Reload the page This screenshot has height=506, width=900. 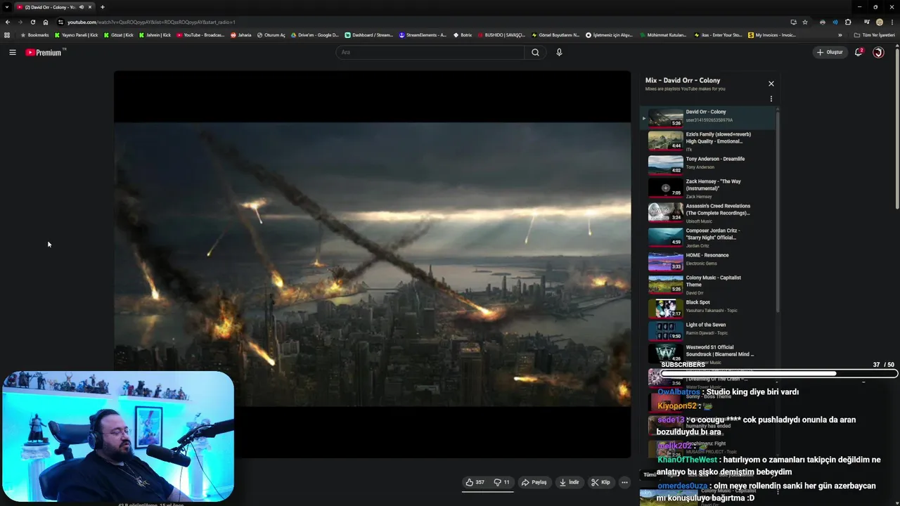pos(32,22)
